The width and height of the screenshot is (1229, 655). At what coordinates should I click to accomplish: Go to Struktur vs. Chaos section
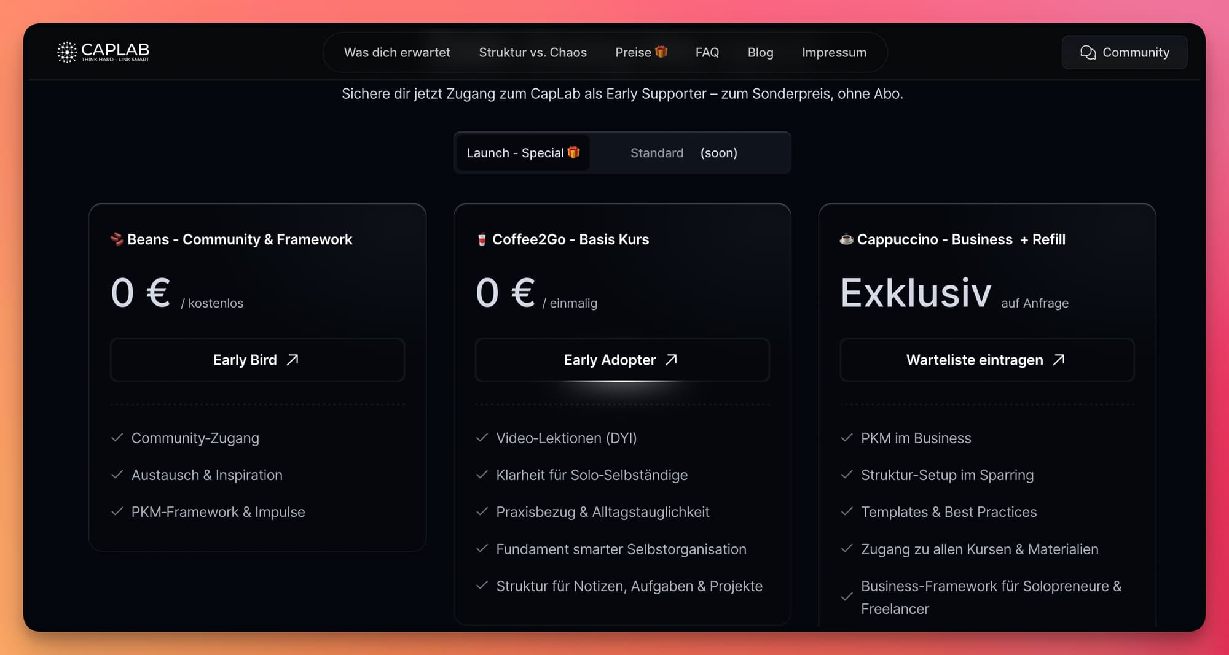point(533,53)
